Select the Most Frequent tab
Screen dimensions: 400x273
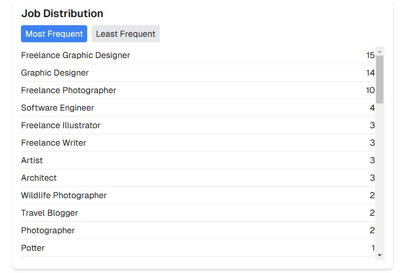[54, 34]
